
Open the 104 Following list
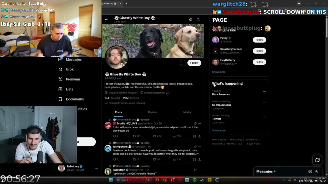pos(112,98)
